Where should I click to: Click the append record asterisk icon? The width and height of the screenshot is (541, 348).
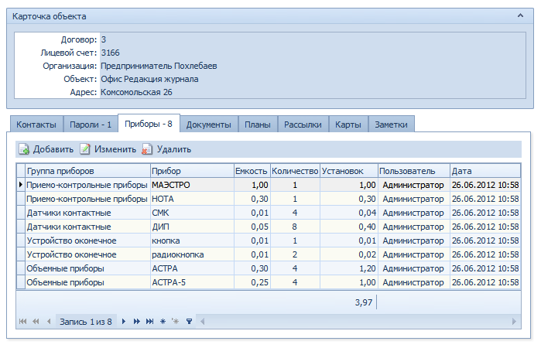pos(163,322)
